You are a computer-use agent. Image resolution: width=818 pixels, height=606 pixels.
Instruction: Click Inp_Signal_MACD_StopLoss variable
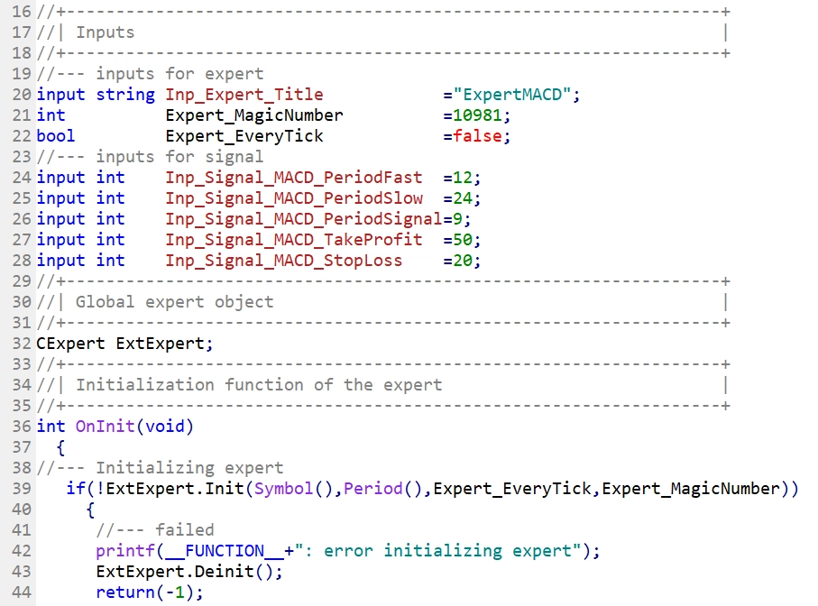pos(284,261)
